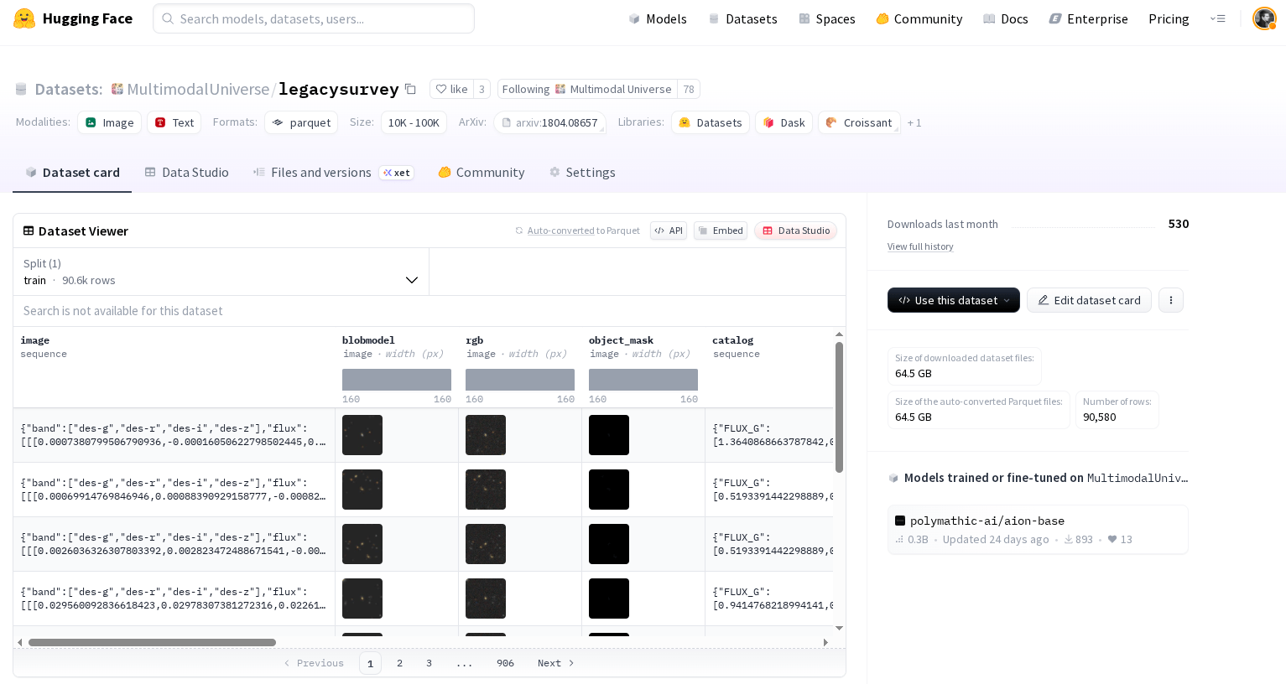Go to page 2 of viewer

399,663
